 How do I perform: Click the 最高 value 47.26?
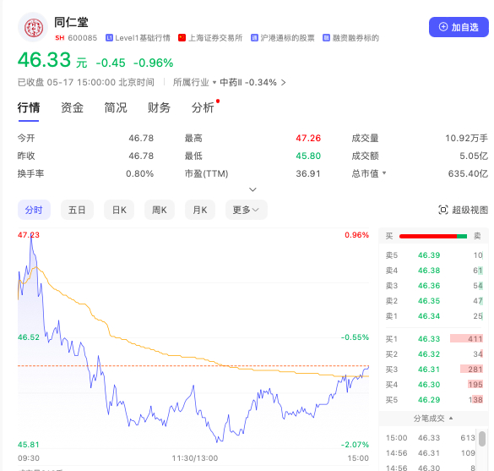tap(308, 138)
